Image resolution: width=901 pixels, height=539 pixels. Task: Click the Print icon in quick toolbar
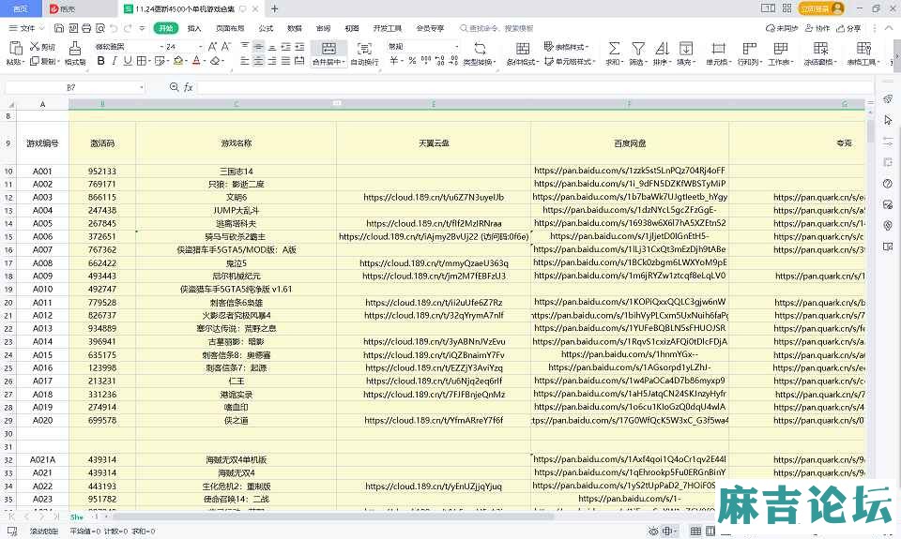click(x=86, y=28)
